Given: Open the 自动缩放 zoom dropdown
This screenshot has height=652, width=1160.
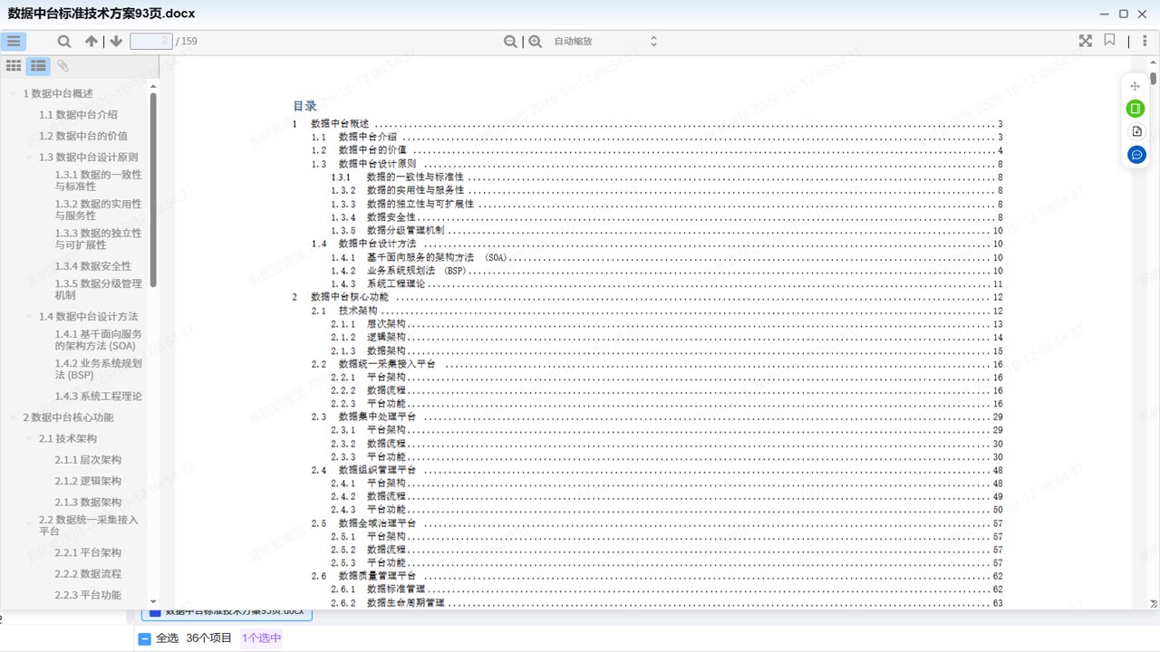Looking at the screenshot, I should pyautogui.click(x=604, y=41).
